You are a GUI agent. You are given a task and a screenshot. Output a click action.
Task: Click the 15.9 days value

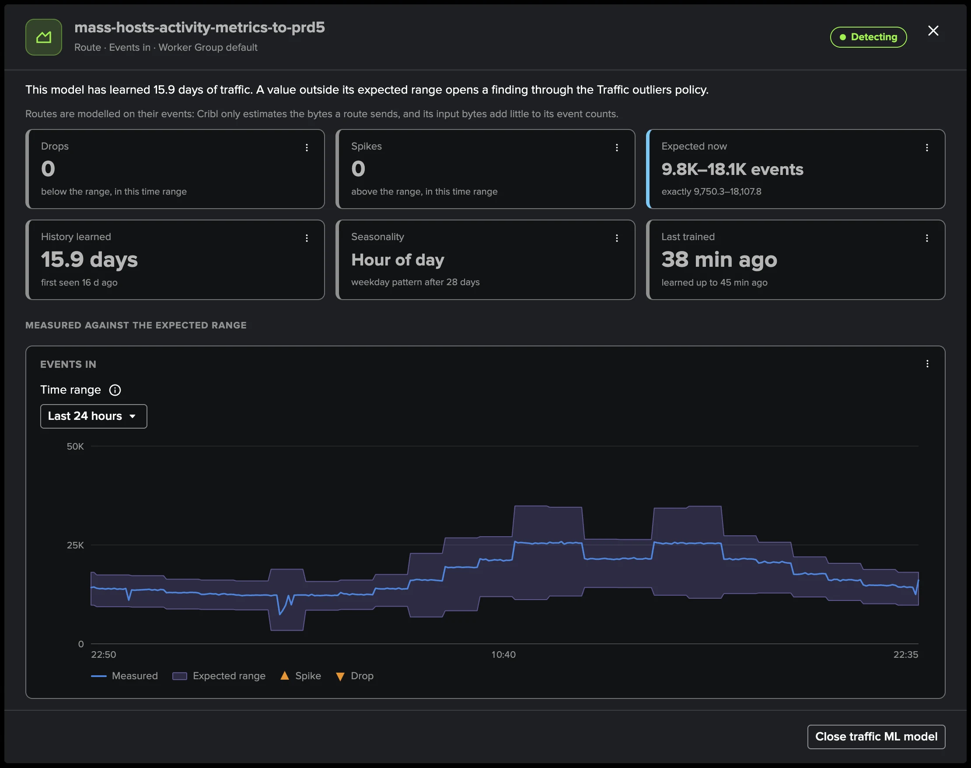[90, 259]
